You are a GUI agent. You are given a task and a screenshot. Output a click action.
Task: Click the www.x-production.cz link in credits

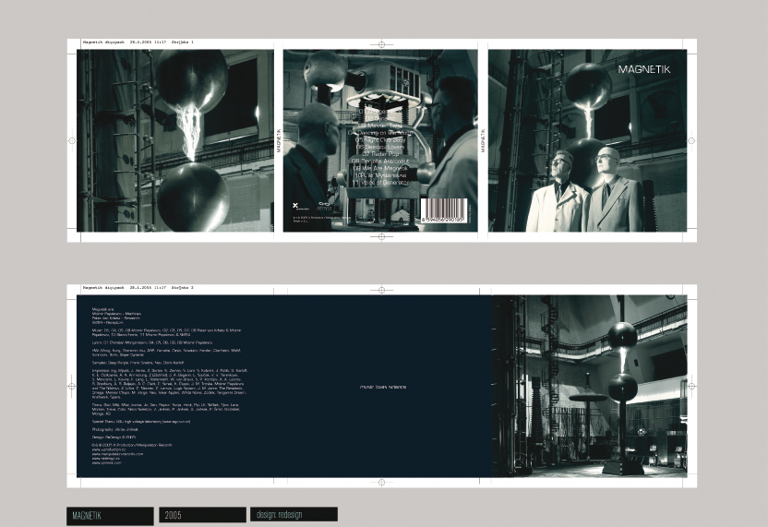pos(109,449)
